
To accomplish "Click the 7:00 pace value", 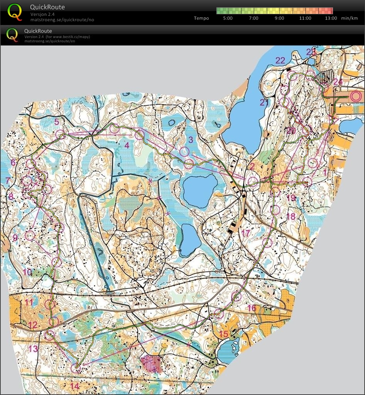I will (253, 18).
